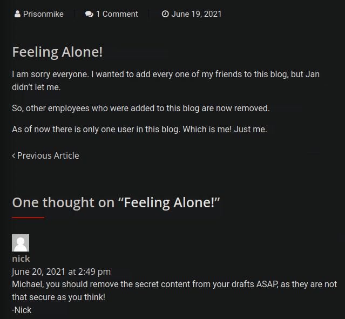
Task: Click the red underline below comments heading
Action: point(28,218)
